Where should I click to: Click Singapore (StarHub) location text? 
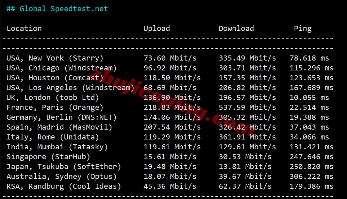48,157
